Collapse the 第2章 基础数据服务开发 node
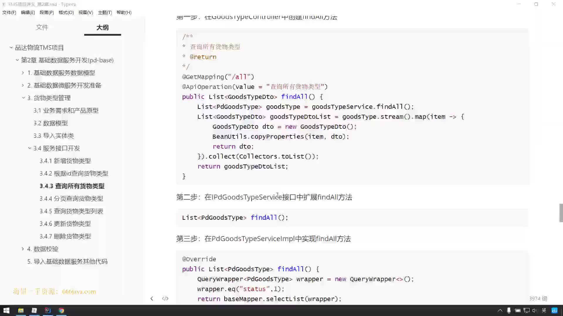563x316 pixels. point(17,60)
